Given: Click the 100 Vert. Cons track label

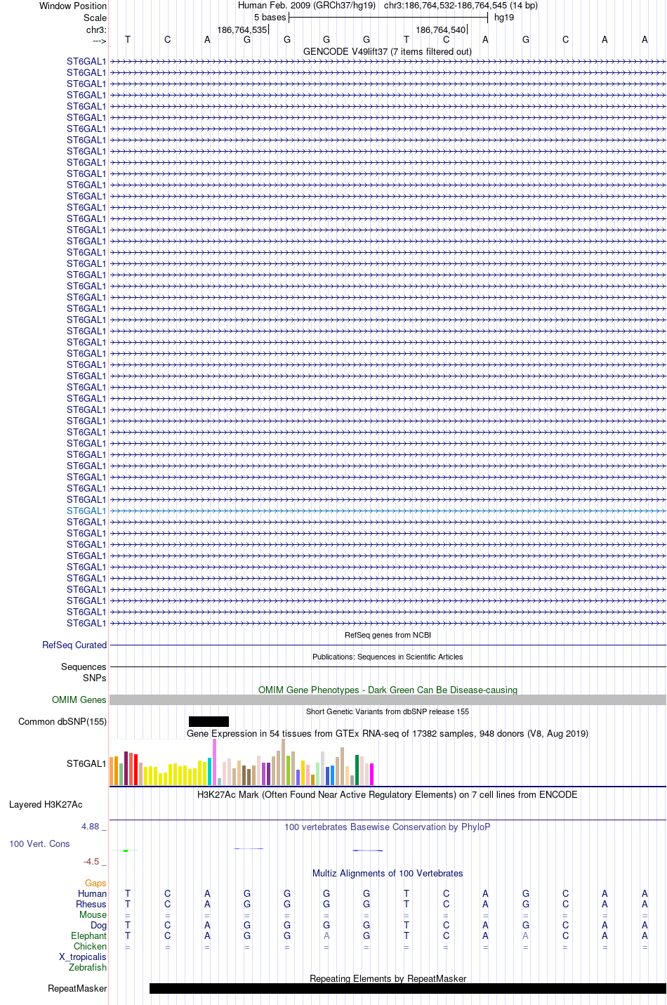Looking at the screenshot, I should pyautogui.click(x=39, y=843).
